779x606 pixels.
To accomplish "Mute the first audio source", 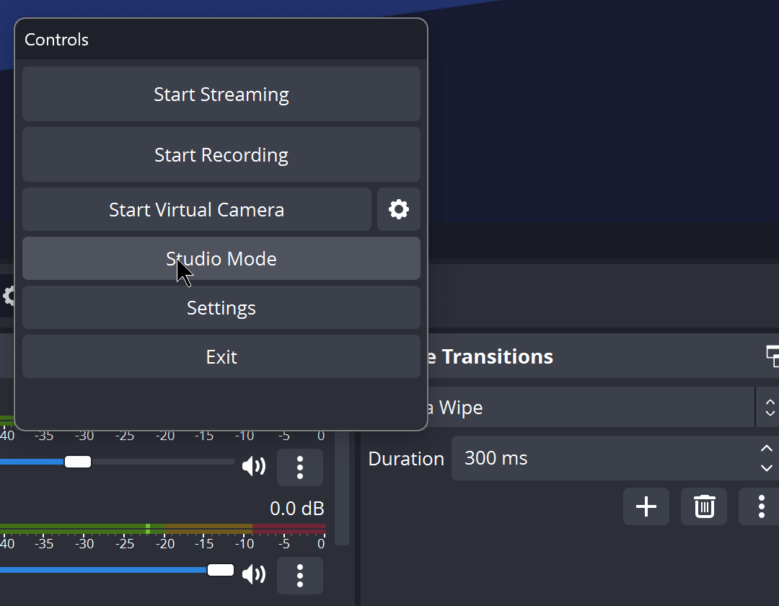I will (254, 467).
